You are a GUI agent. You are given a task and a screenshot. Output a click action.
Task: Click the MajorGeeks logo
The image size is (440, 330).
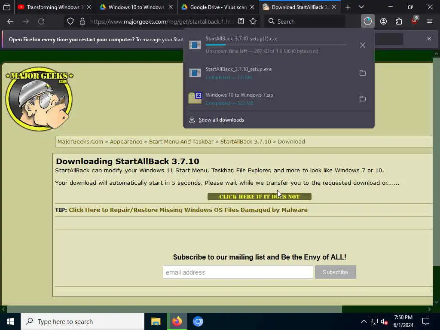pos(39,99)
